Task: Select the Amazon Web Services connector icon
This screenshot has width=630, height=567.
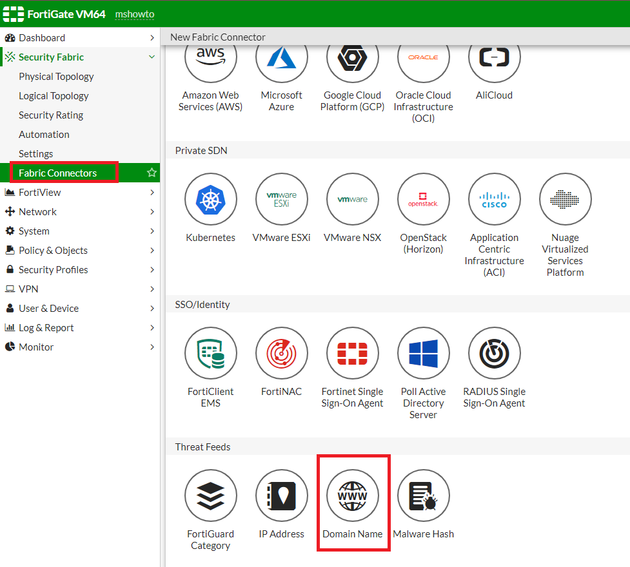Action: (210, 60)
